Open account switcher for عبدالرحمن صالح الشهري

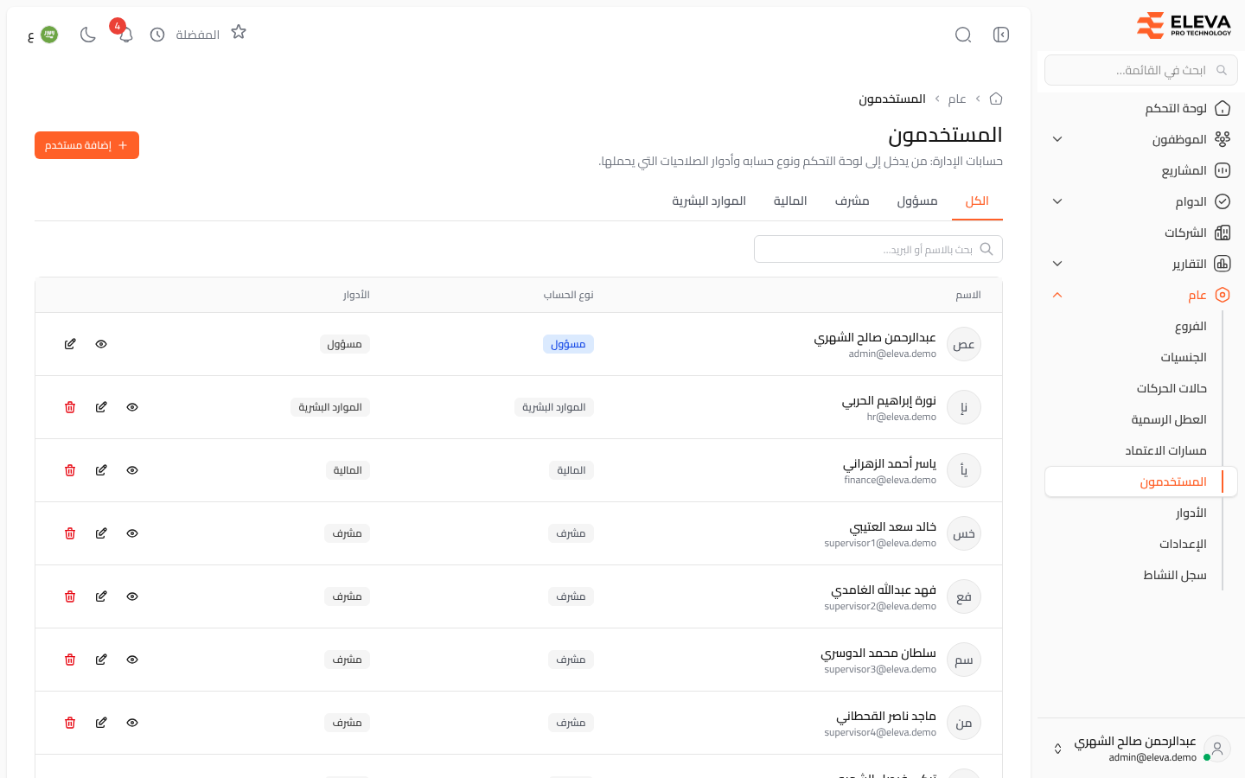click(1141, 749)
